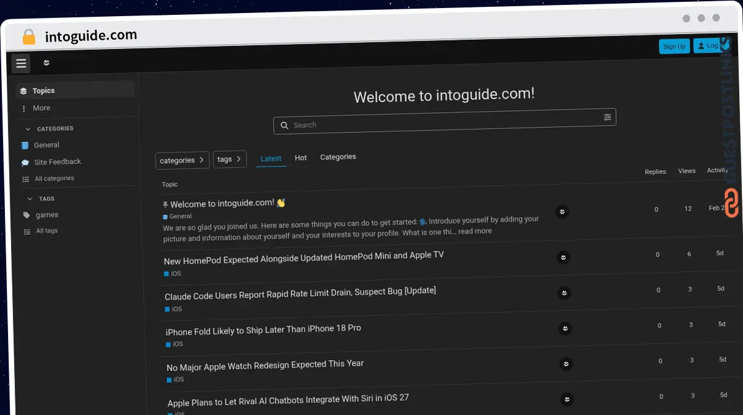Open iPhone Fold Likely to Ship Later topic
This screenshot has width=743, height=415.
pos(263,330)
